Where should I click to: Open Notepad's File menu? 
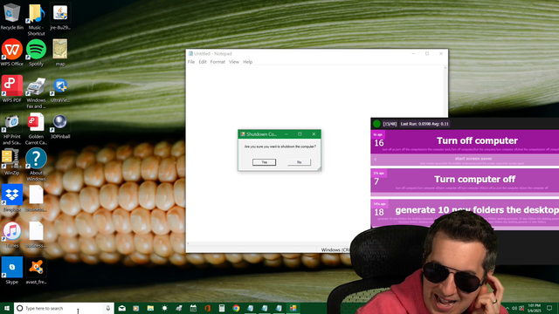coord(191,62)
